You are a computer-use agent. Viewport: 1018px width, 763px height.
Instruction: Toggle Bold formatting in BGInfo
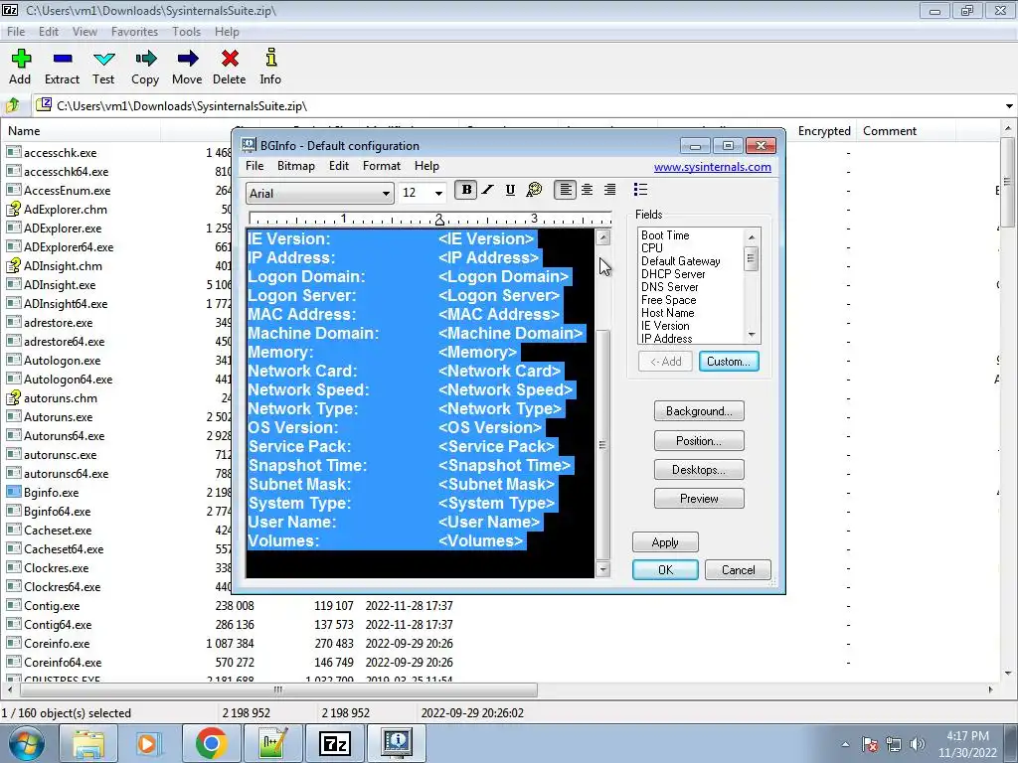tap(466, 190)
